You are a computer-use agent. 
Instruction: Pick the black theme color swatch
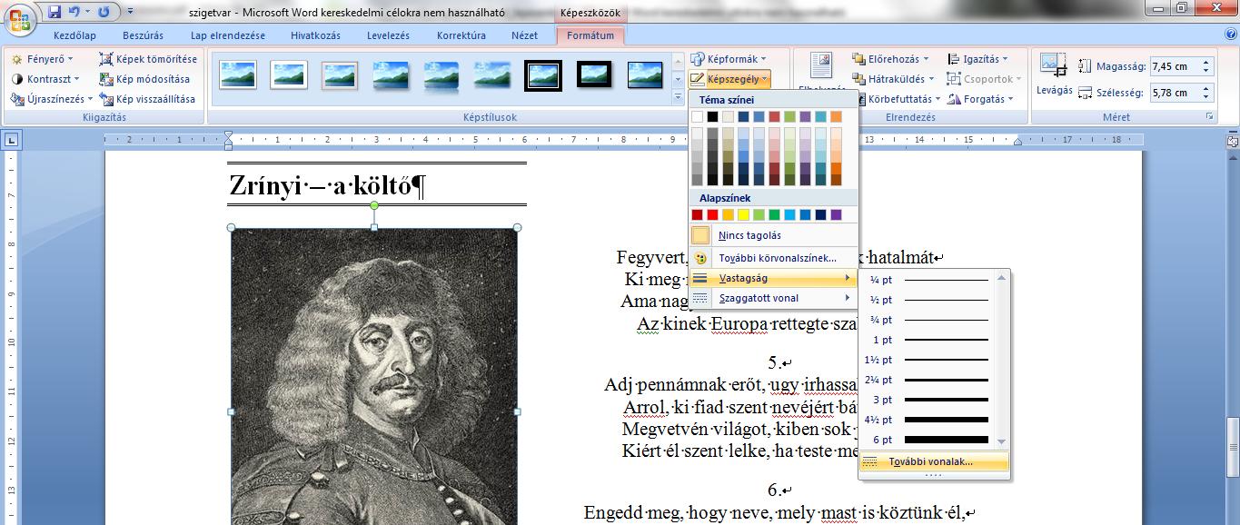[713, 116]
